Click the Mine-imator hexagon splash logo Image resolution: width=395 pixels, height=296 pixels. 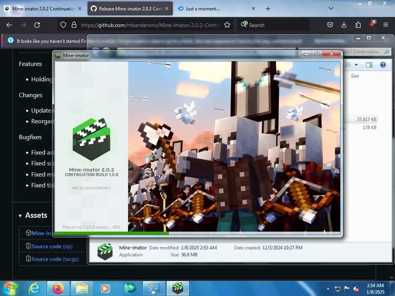click(x=91, y=139)
